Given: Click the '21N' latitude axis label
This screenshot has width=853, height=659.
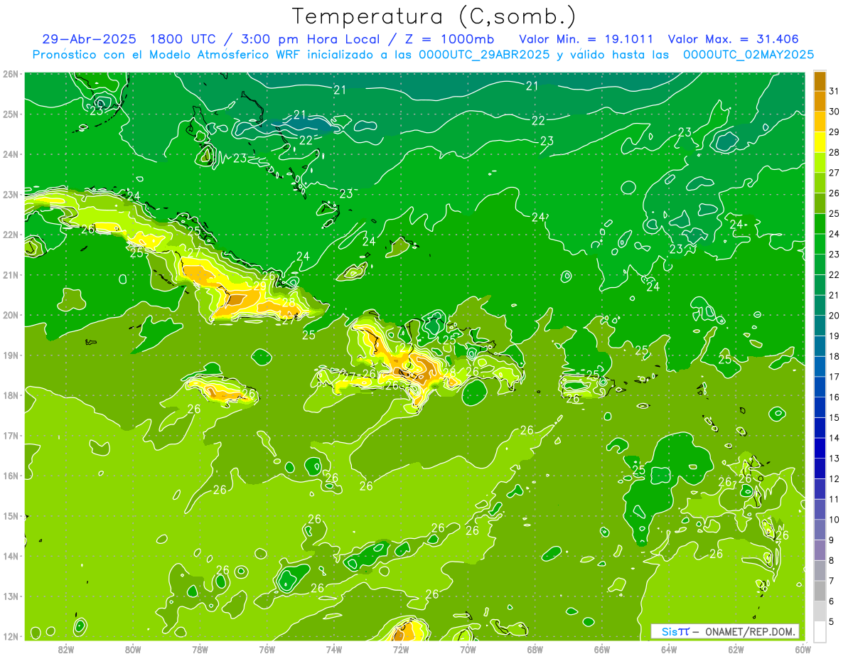Looking at the screenshot, I should [11, 274].
